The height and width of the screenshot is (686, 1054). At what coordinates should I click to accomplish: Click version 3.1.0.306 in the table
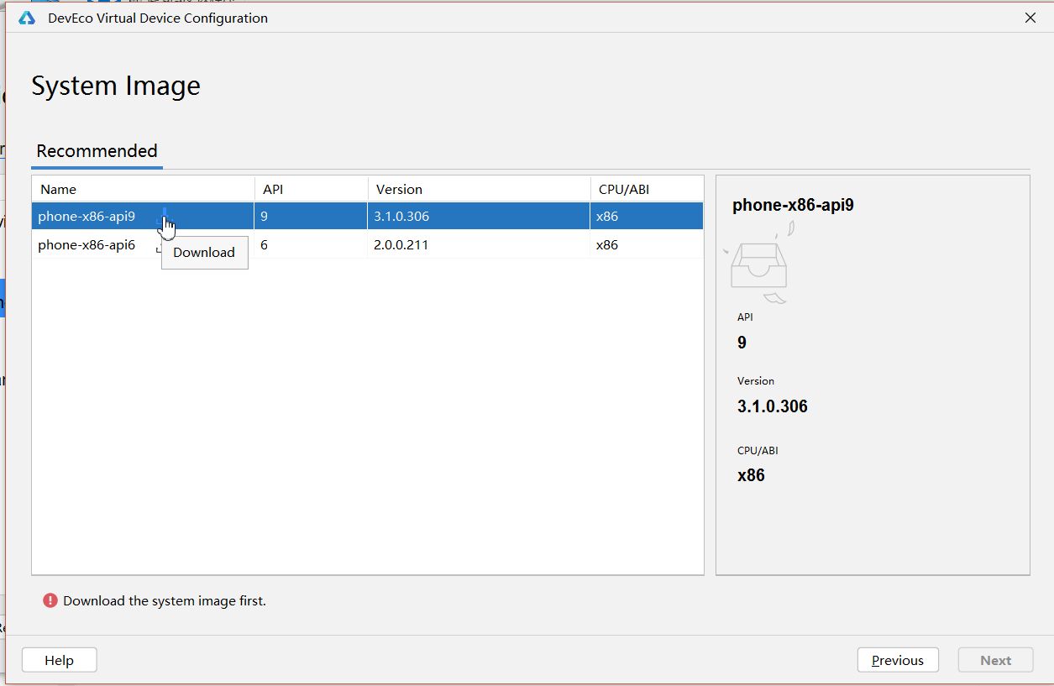(401, 216)
